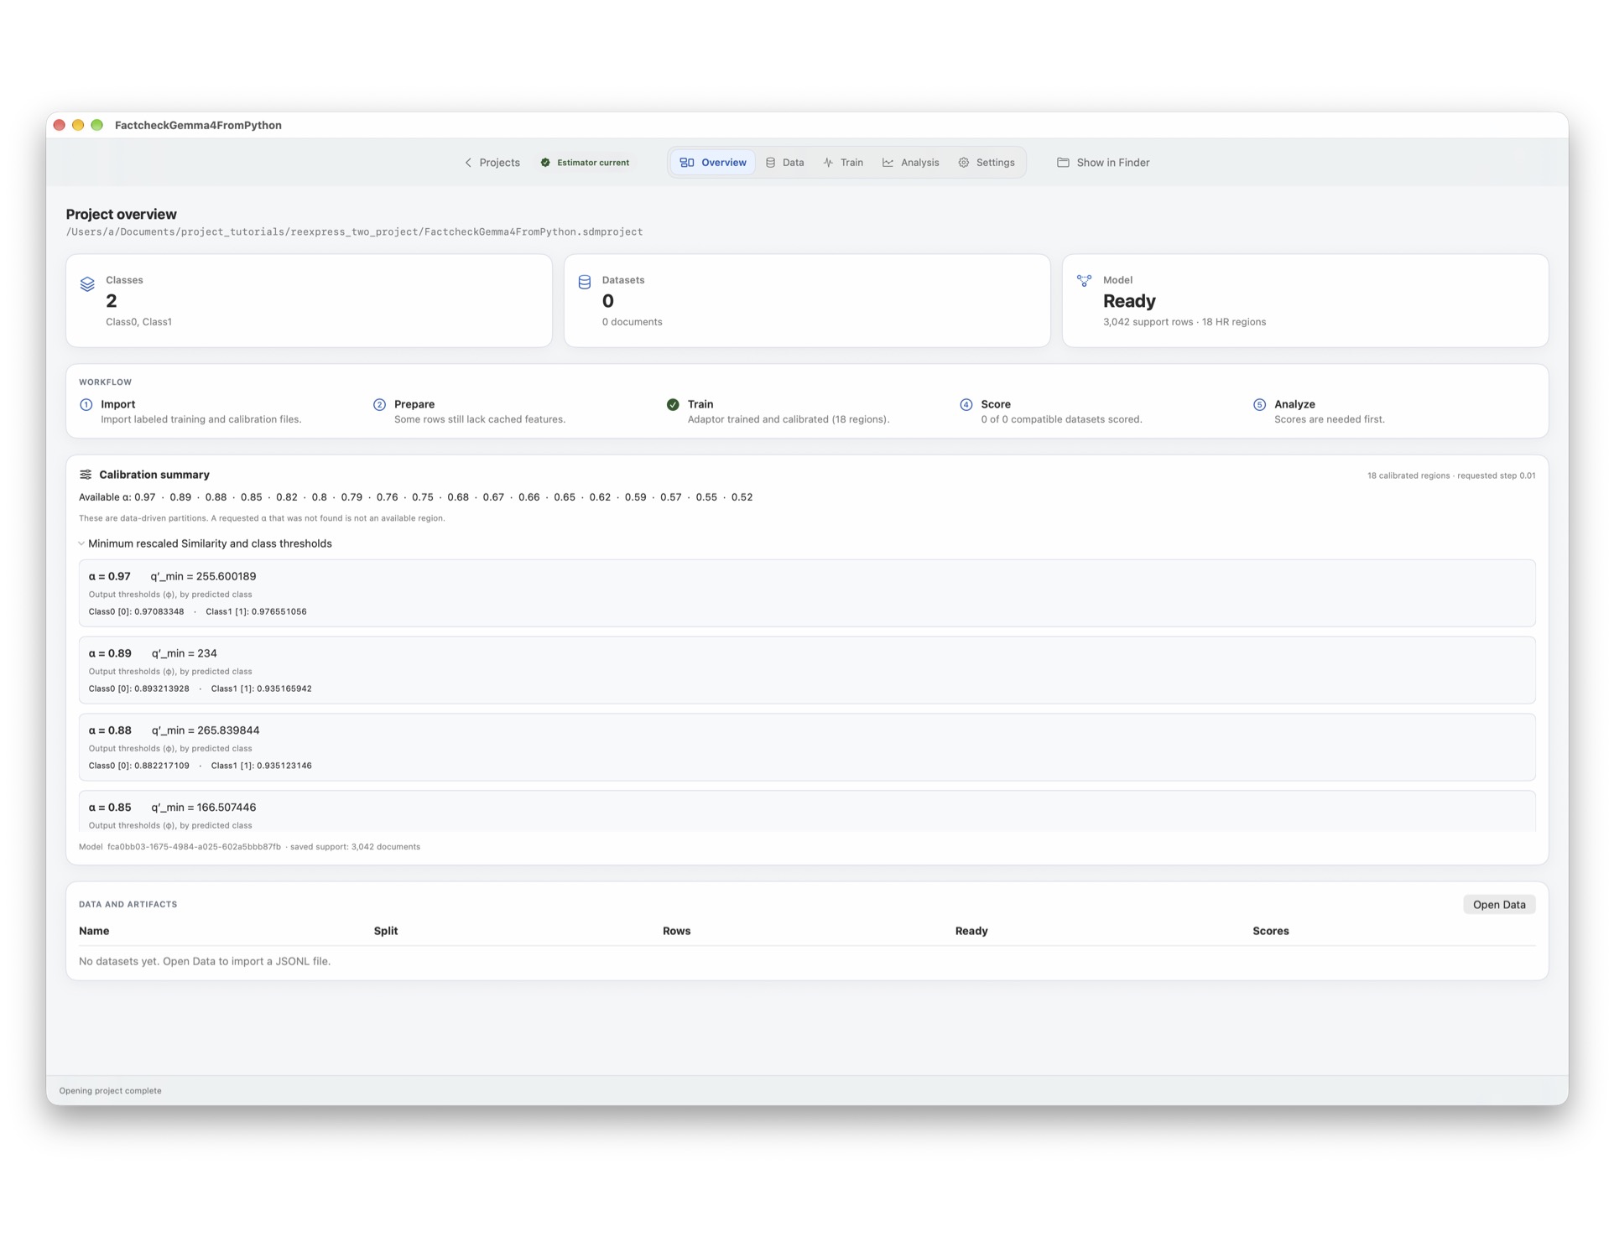Click the Classes stacked-layers icon
This screenshot has width=1614, height=1247.
click(87, 284)
